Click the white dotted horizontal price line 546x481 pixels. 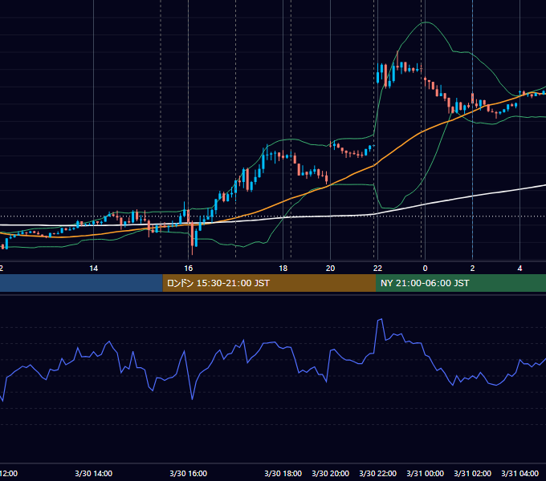(273, 216)
